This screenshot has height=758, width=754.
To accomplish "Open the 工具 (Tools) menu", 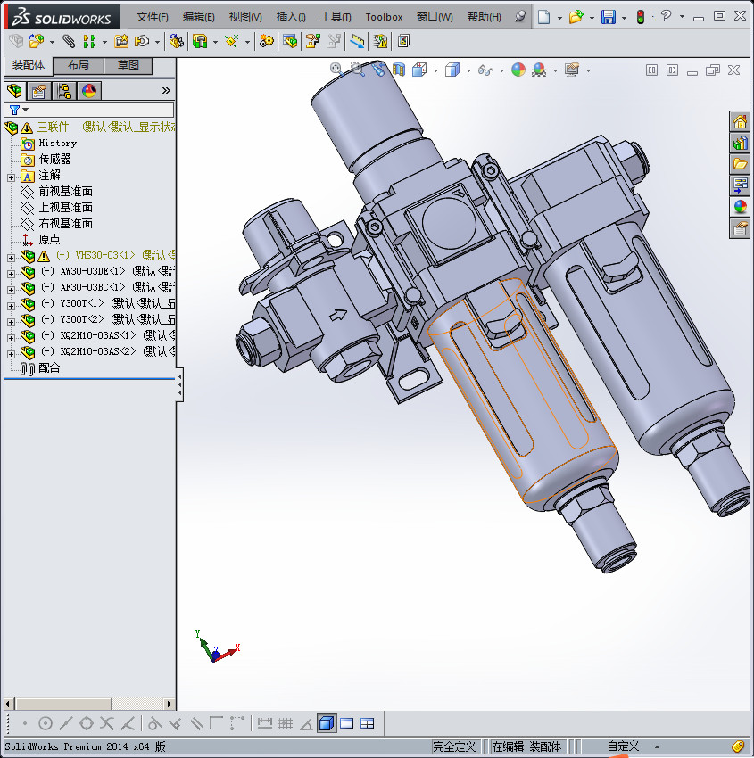I will 336,17.
